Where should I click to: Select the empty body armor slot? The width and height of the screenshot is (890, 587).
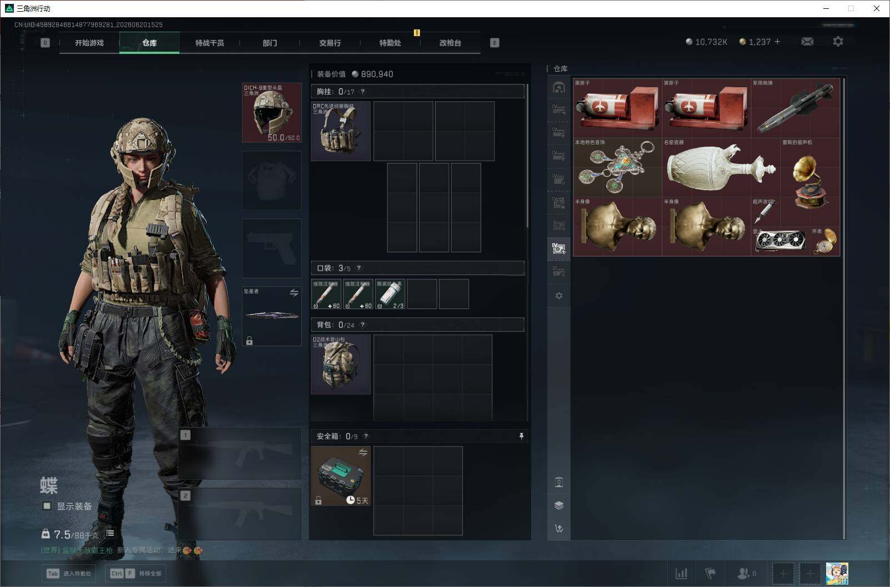pyautogui.click(x=272, y=180)
